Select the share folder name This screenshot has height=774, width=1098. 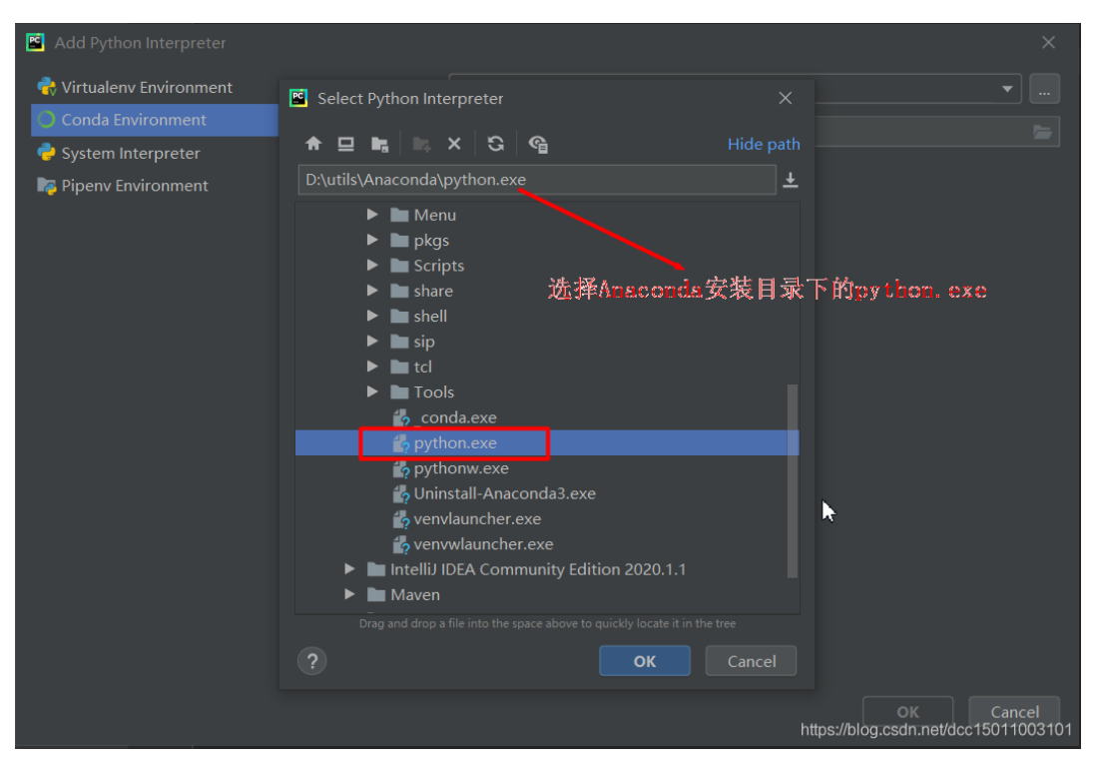click(x=433, y=291)
